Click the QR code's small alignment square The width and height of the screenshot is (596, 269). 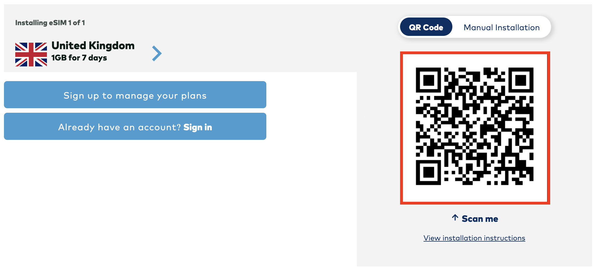pos(510,162)
